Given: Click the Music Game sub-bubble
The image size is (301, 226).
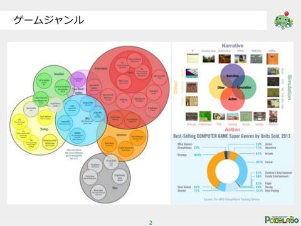Looking at the screenshot, I should click(98, 192).
